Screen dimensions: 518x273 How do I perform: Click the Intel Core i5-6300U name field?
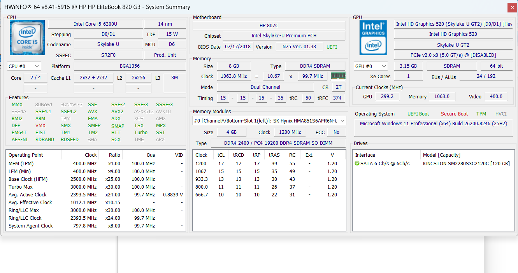pos(95,24)
